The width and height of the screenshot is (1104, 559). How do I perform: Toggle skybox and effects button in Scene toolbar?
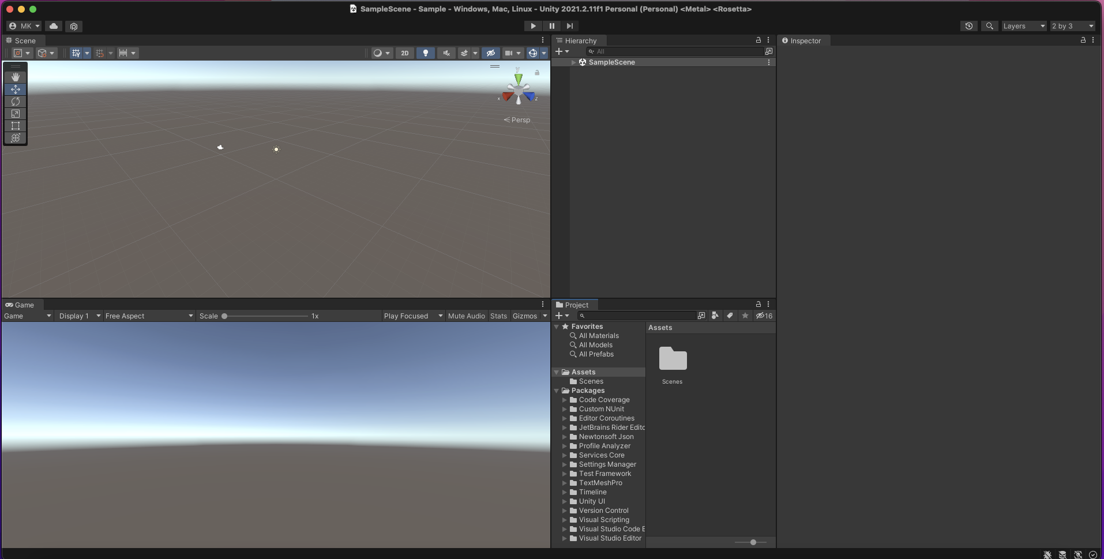pyautogui.click(x=464, y=53)
